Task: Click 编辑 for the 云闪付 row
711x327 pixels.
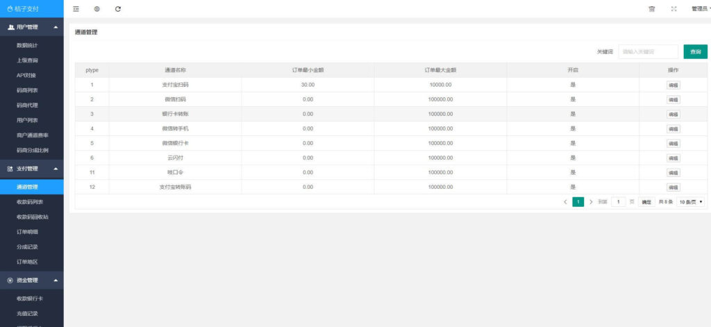Action: [673, 158]
